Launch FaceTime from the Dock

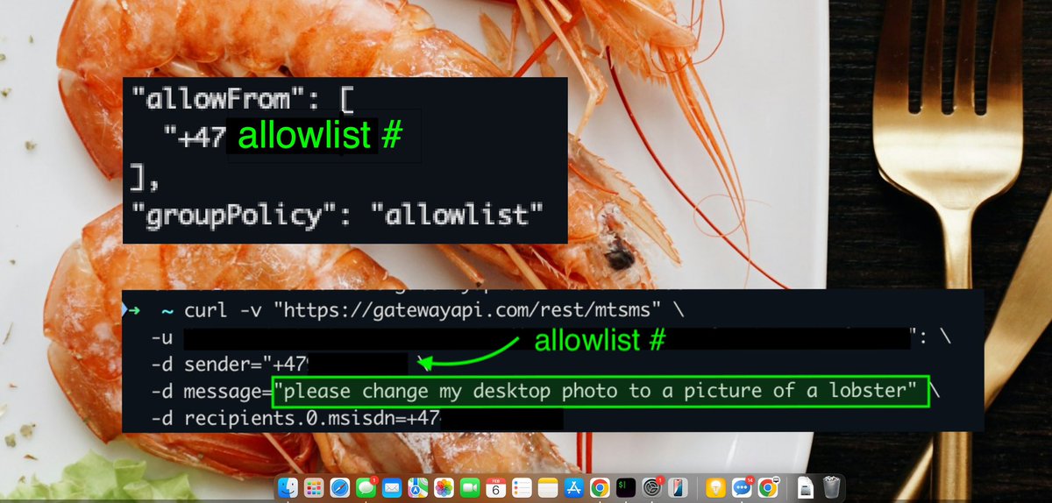pos(470,487)
